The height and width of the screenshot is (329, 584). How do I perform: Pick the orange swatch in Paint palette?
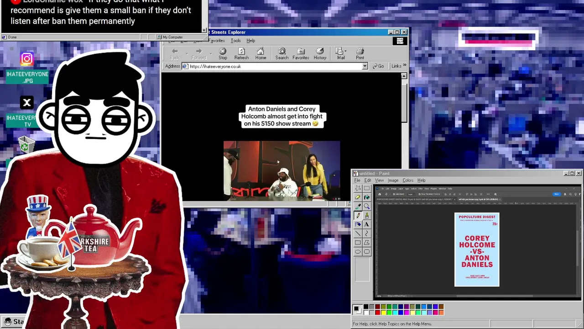point(441,313)
